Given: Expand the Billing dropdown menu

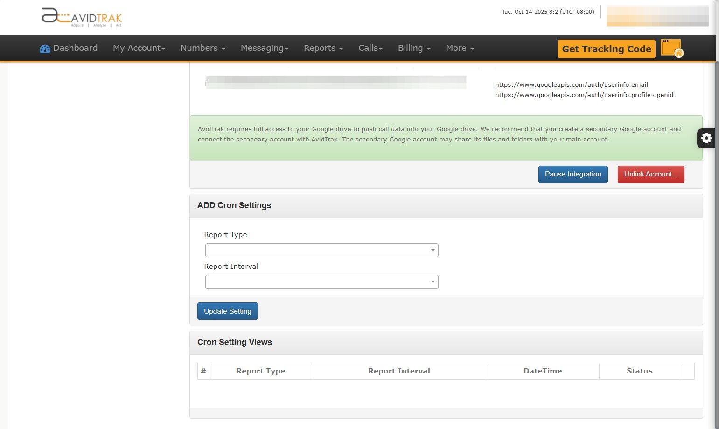Looking at the screenshot, I should point(414,48).
